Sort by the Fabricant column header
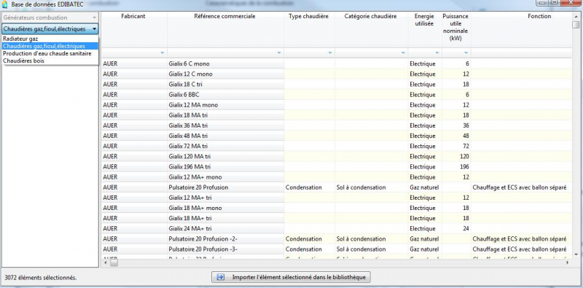The image size is (583, 288). (133, 30)
